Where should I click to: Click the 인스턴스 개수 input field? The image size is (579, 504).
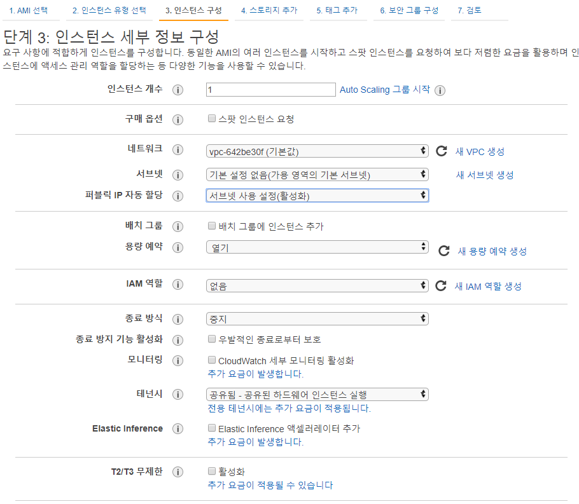point(270,90)
